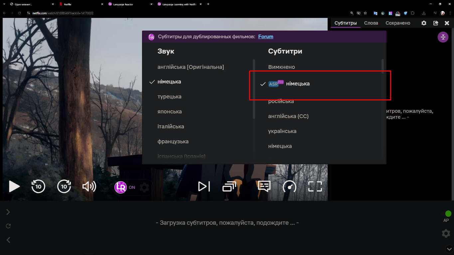Image resolution: width=454 pixels, height=255 pixels.
Task: Enter fullscreen mode
Action: click(315, 187)
